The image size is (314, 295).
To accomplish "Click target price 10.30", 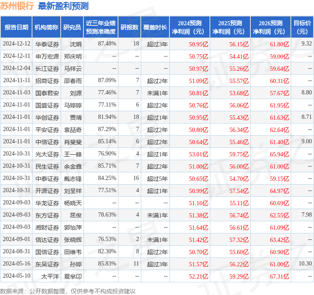I will coord(305,263).
